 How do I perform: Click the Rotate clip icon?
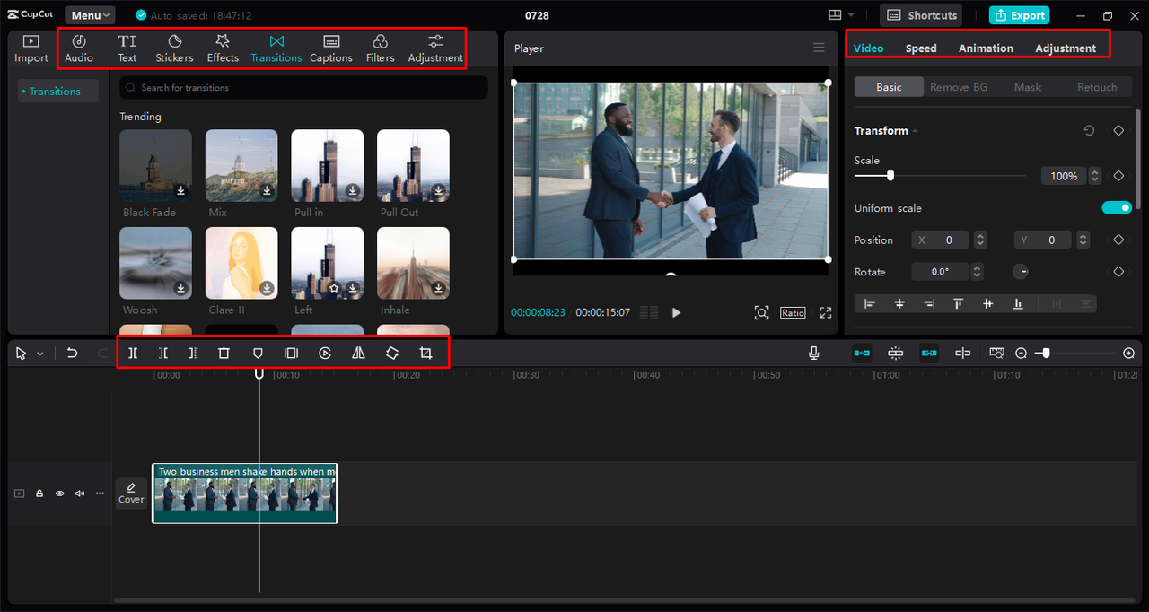point(392,354)
